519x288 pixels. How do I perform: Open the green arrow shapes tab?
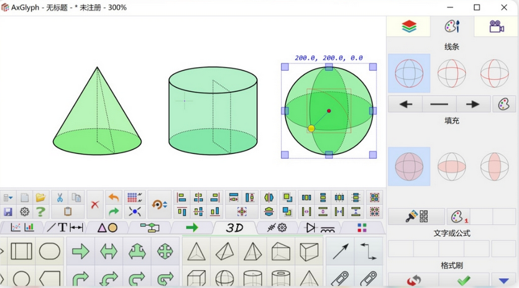191,228
